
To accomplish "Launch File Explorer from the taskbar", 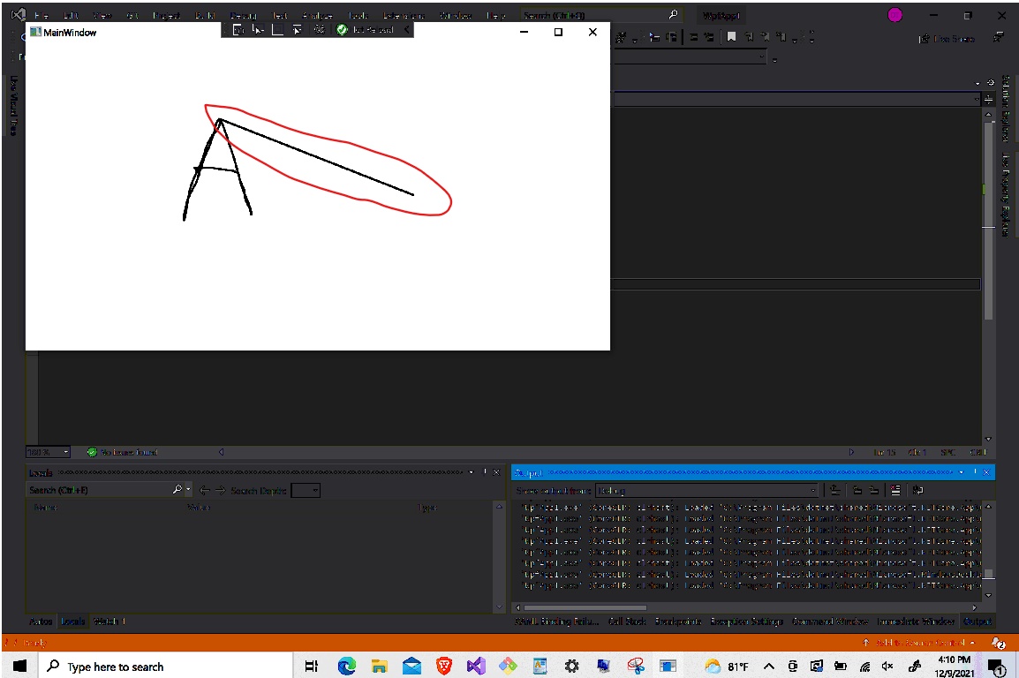I will 379,666.
